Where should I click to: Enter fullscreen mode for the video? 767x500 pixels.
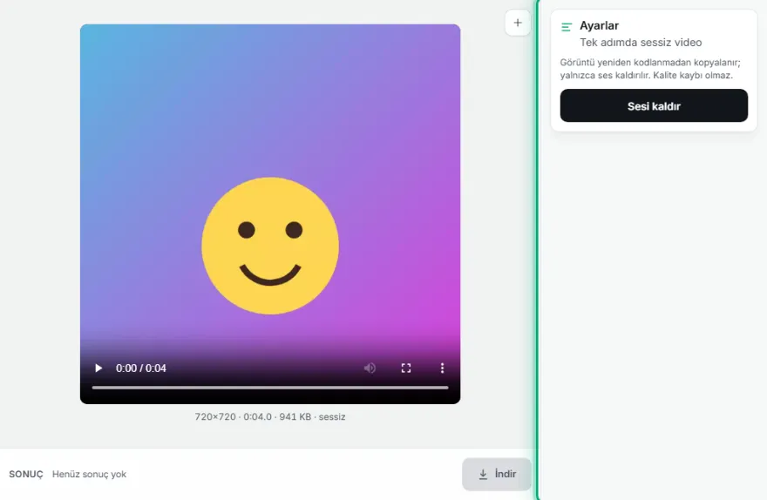pyautogui.click(x=406, y=368)
